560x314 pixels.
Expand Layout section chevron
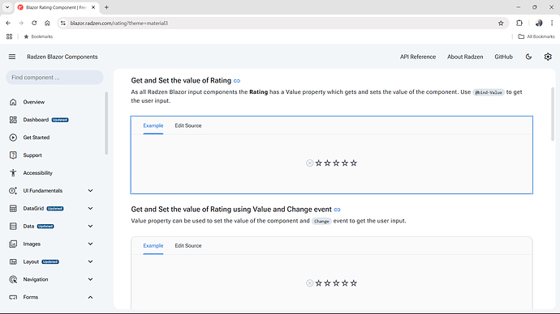point(90,261)
